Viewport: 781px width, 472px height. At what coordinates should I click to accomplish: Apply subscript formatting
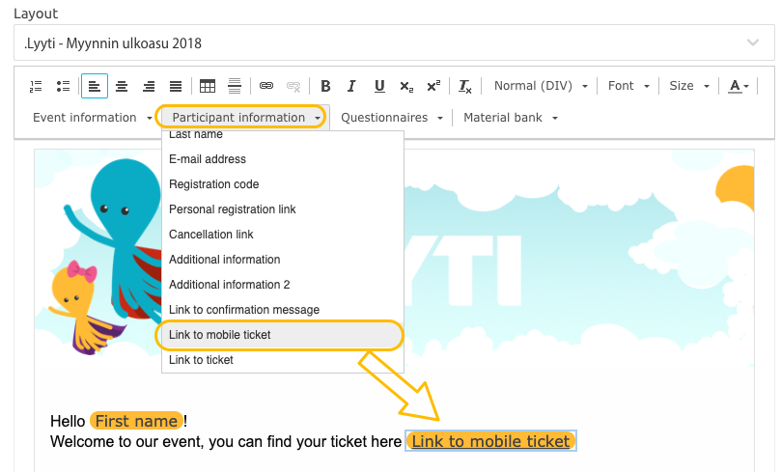click(406, 86)
